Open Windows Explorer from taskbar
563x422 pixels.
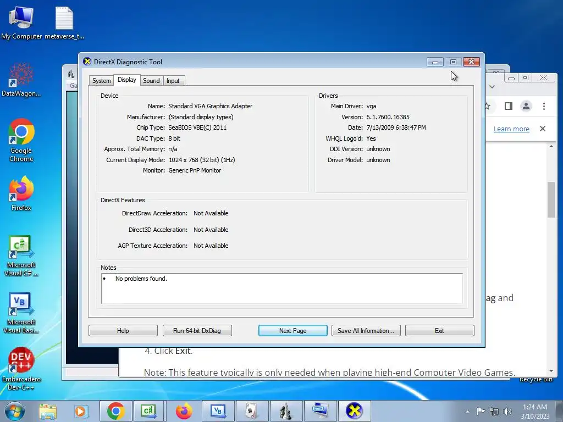pyautogui.click(x=48, y=411)
